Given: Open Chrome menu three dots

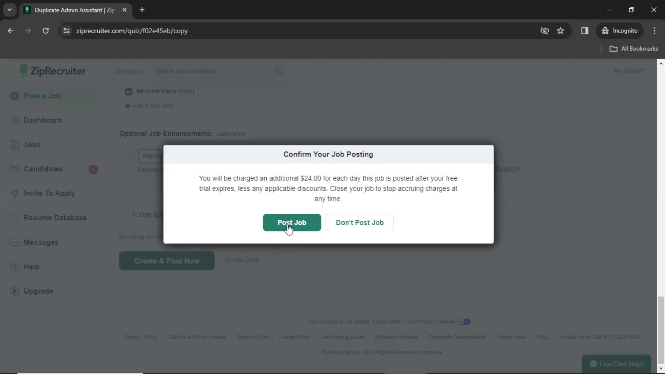Looking at the screenshot, I should click(654, 31).
